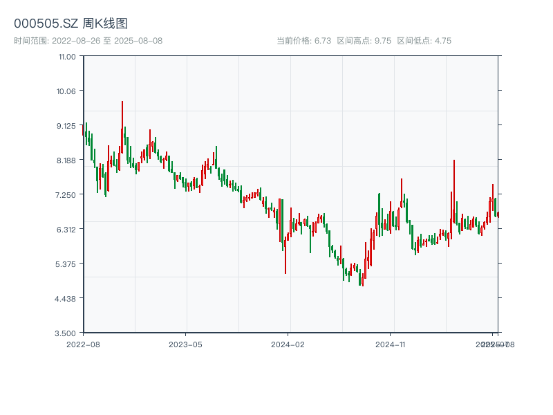Click the last candle at chart's right edge
Image resolution: width=553 pixels, height=415 pixels.
click(498, 214)
